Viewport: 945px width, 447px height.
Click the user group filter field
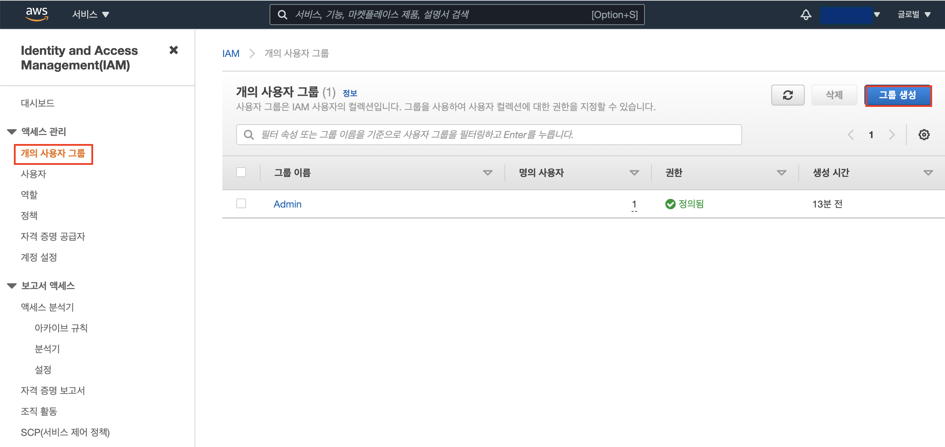point(488,135)
